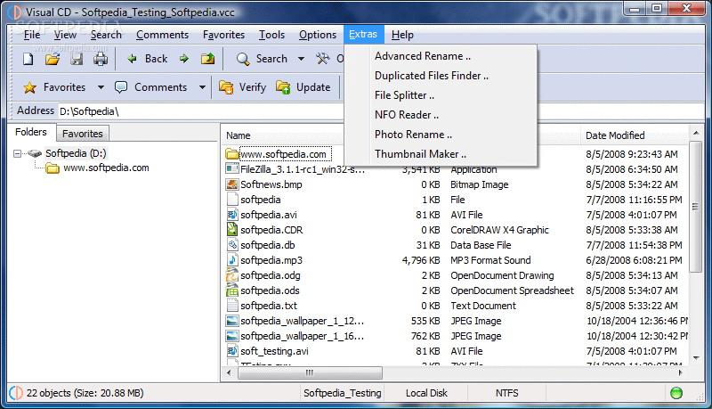Go Back with the left arrow button
Image resolution: width=712 pixels, height=409 pixels.
pos(148,59)
